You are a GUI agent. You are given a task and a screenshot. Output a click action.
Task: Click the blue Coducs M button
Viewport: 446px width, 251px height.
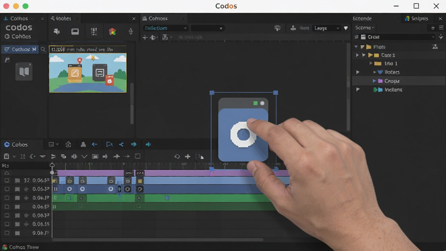pyautogui.click(x=20, y=50)
